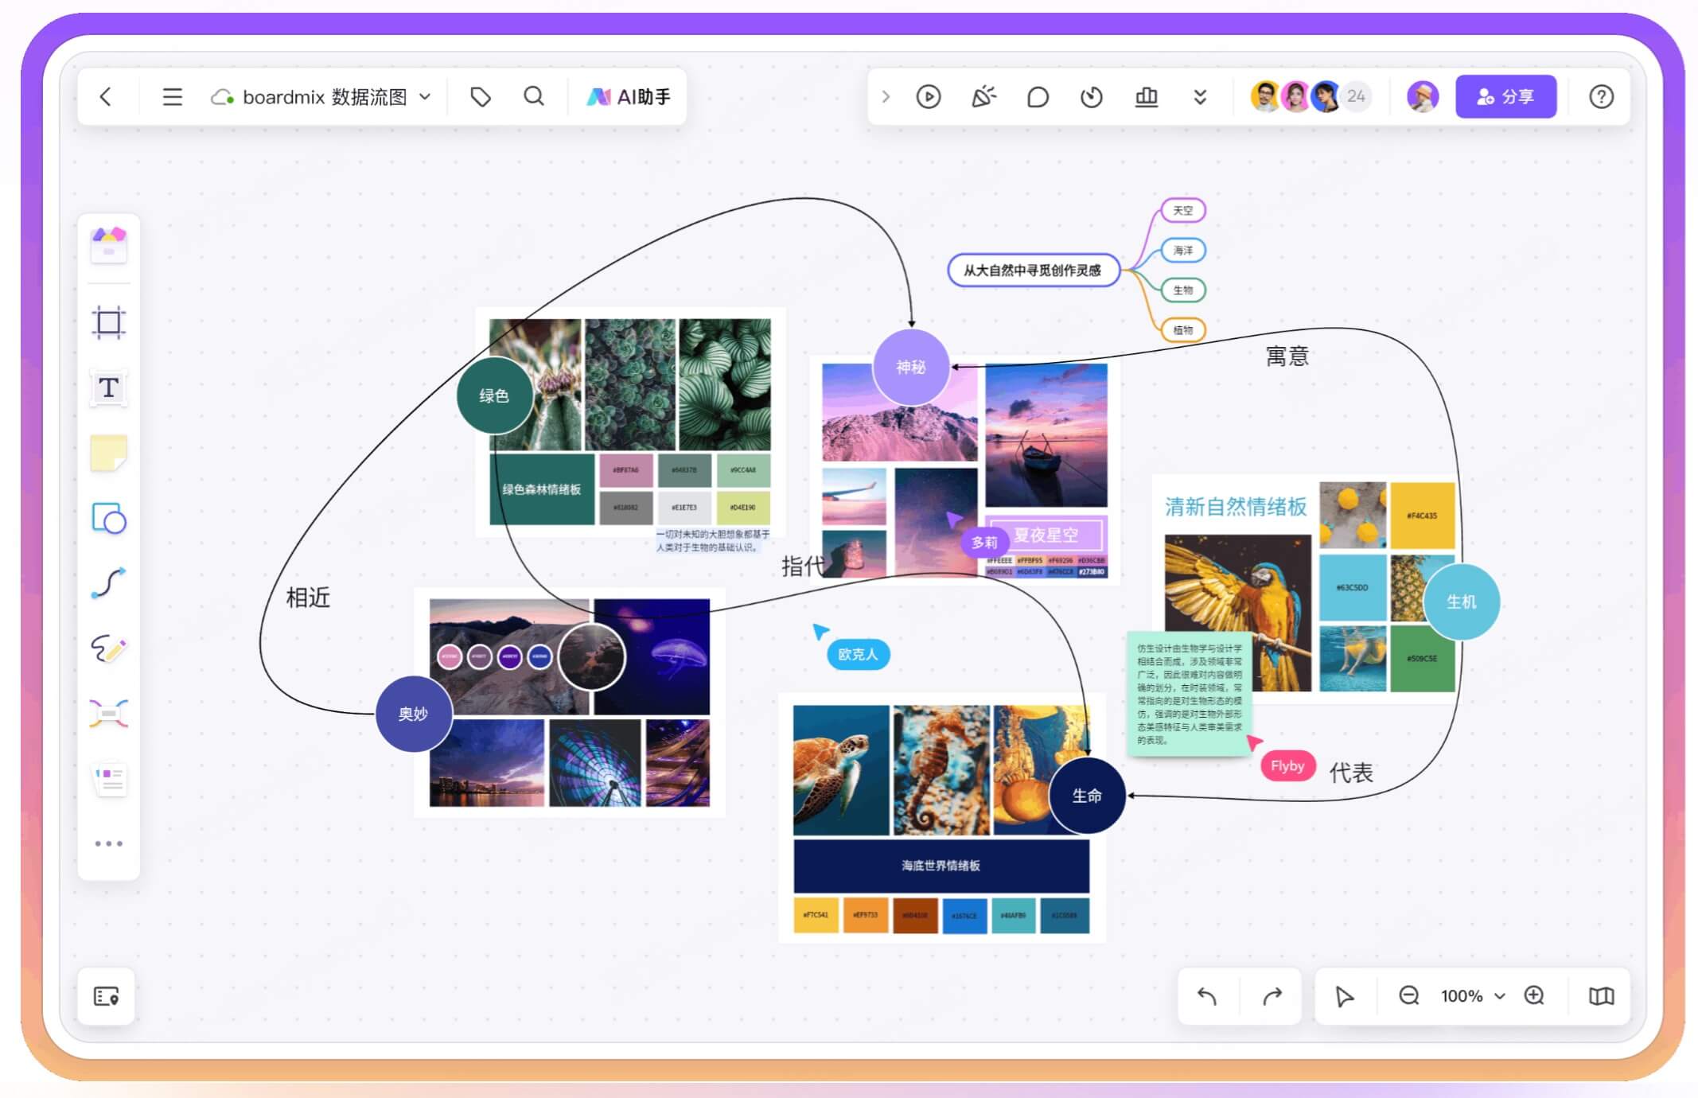Select the sea turtle photo

point(841,769)
